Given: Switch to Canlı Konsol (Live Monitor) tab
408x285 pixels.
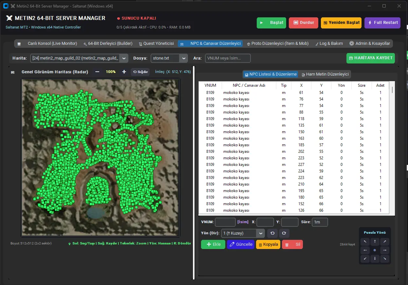Looking at the screenshot, I should (x=47, y=44).
